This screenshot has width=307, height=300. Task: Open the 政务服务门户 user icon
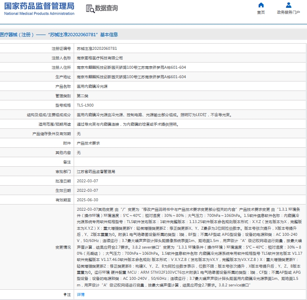288,5
